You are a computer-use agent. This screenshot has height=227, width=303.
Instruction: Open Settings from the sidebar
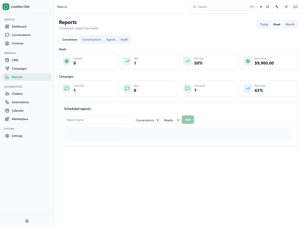click(x=27, y=136)
